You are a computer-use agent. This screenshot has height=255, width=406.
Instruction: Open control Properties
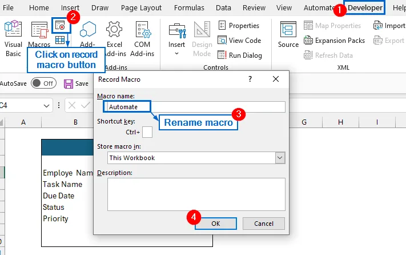pyautogui.click(x=239, y=26)
